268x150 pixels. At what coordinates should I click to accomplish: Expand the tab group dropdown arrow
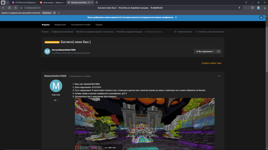point(8,3)
